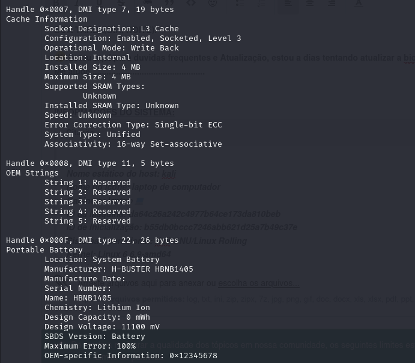Screen dimensions: 415x363
Task: Click the 'escolha os arquivos...' link
Action: point(259,283)
